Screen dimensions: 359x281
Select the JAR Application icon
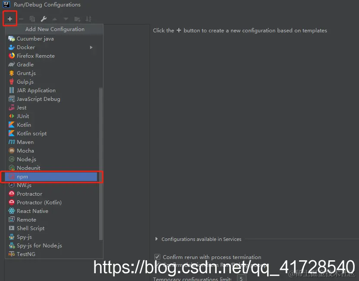[12, 90]
